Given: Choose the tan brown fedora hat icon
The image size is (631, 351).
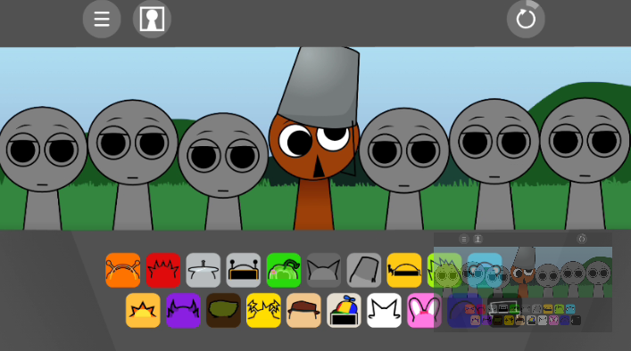Looking at the screenshot, I should [303, 310].
